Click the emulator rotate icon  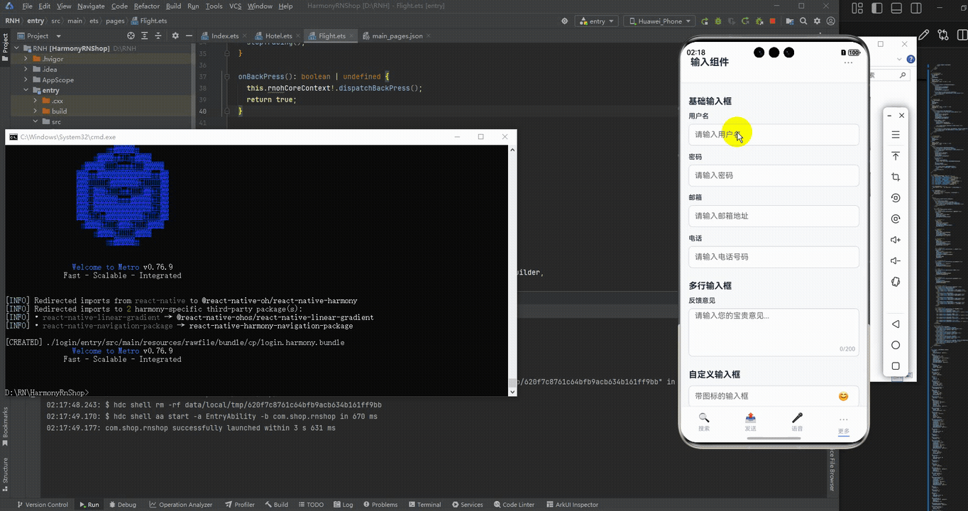point(896,198)
